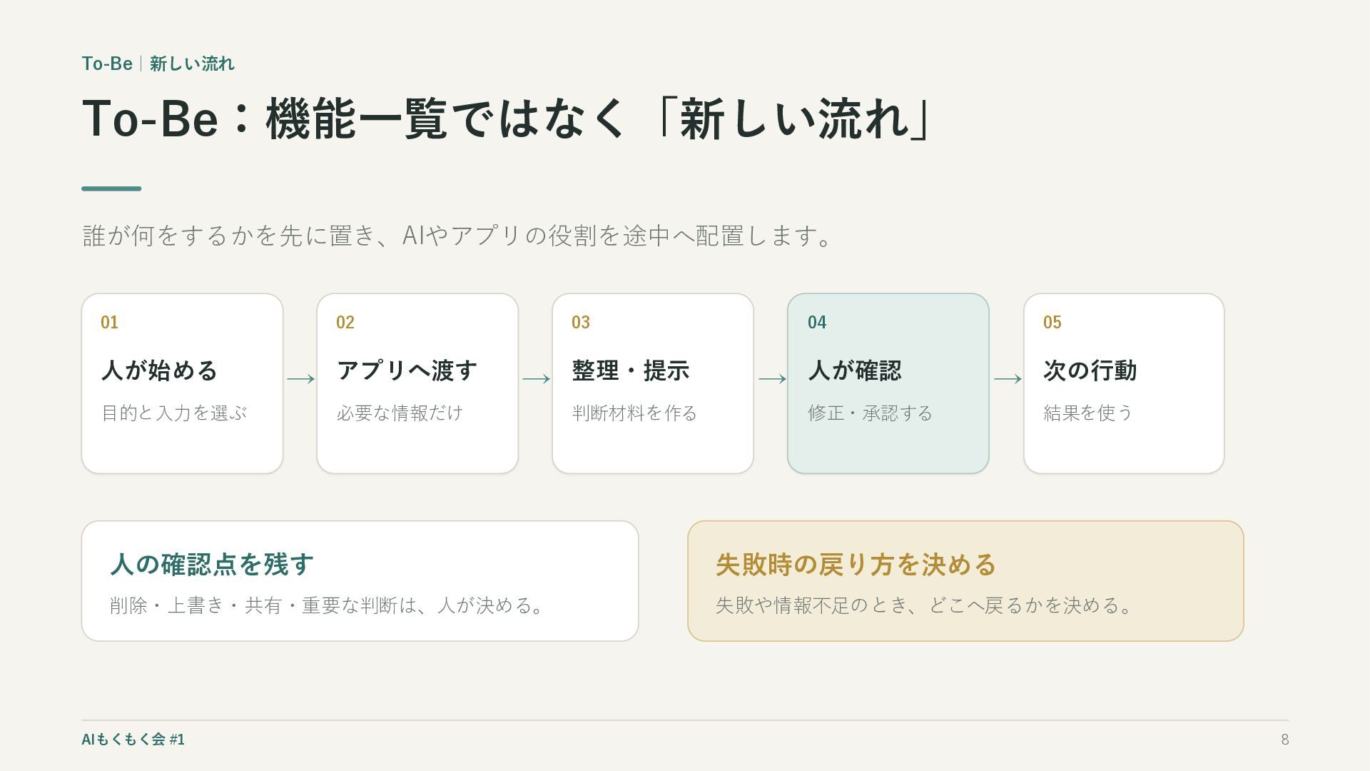Select the 整理・提示 step card
1370x771 pixels.
coord(653,383)
